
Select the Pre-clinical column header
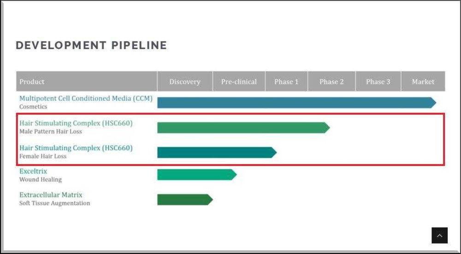coord(239,82)
